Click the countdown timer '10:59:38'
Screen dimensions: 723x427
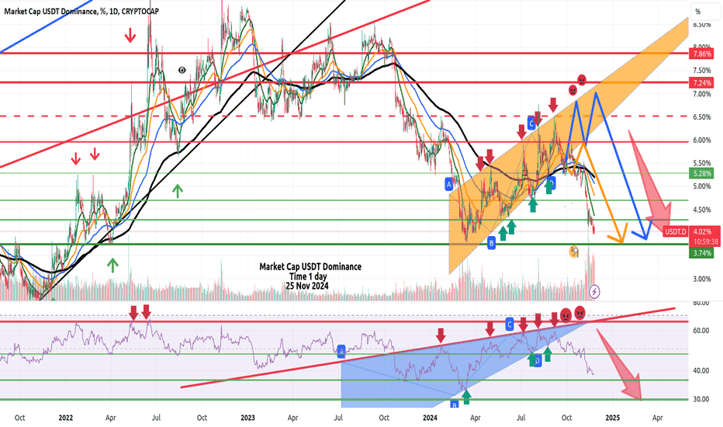coord(705,241)
